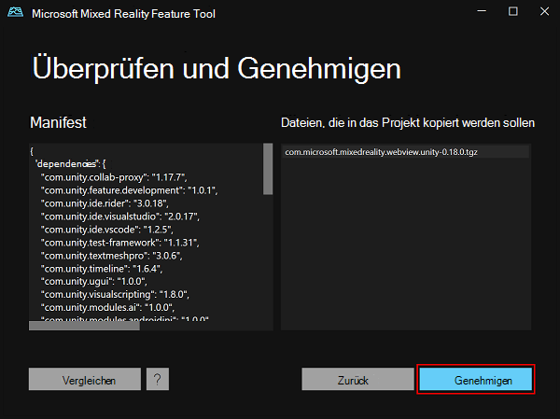Click the Überprüfen und Genehmigen title
This screenshot has width=560, height=419.
217,68
